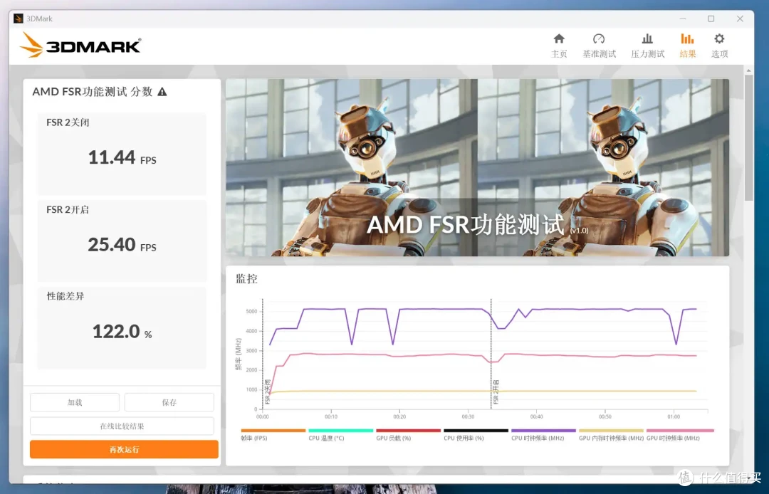Click the 3DMark title bar app icon
769x494 pixels.
tap(18, 19)
